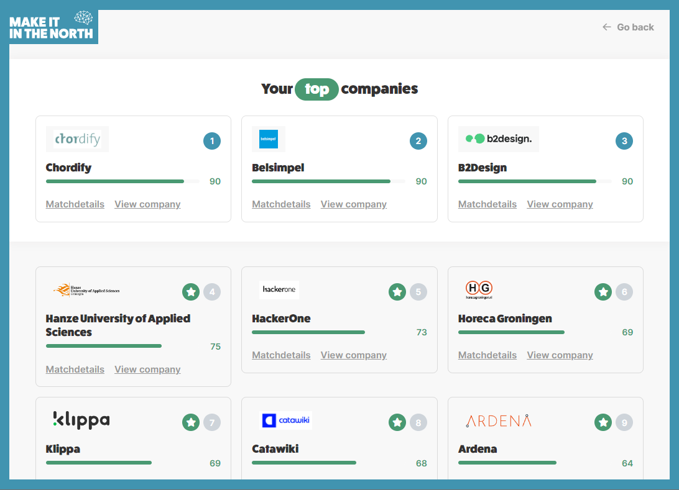Screen dimensions: 679x490
Task: View company page for Belsimpel
Action: 353,204
